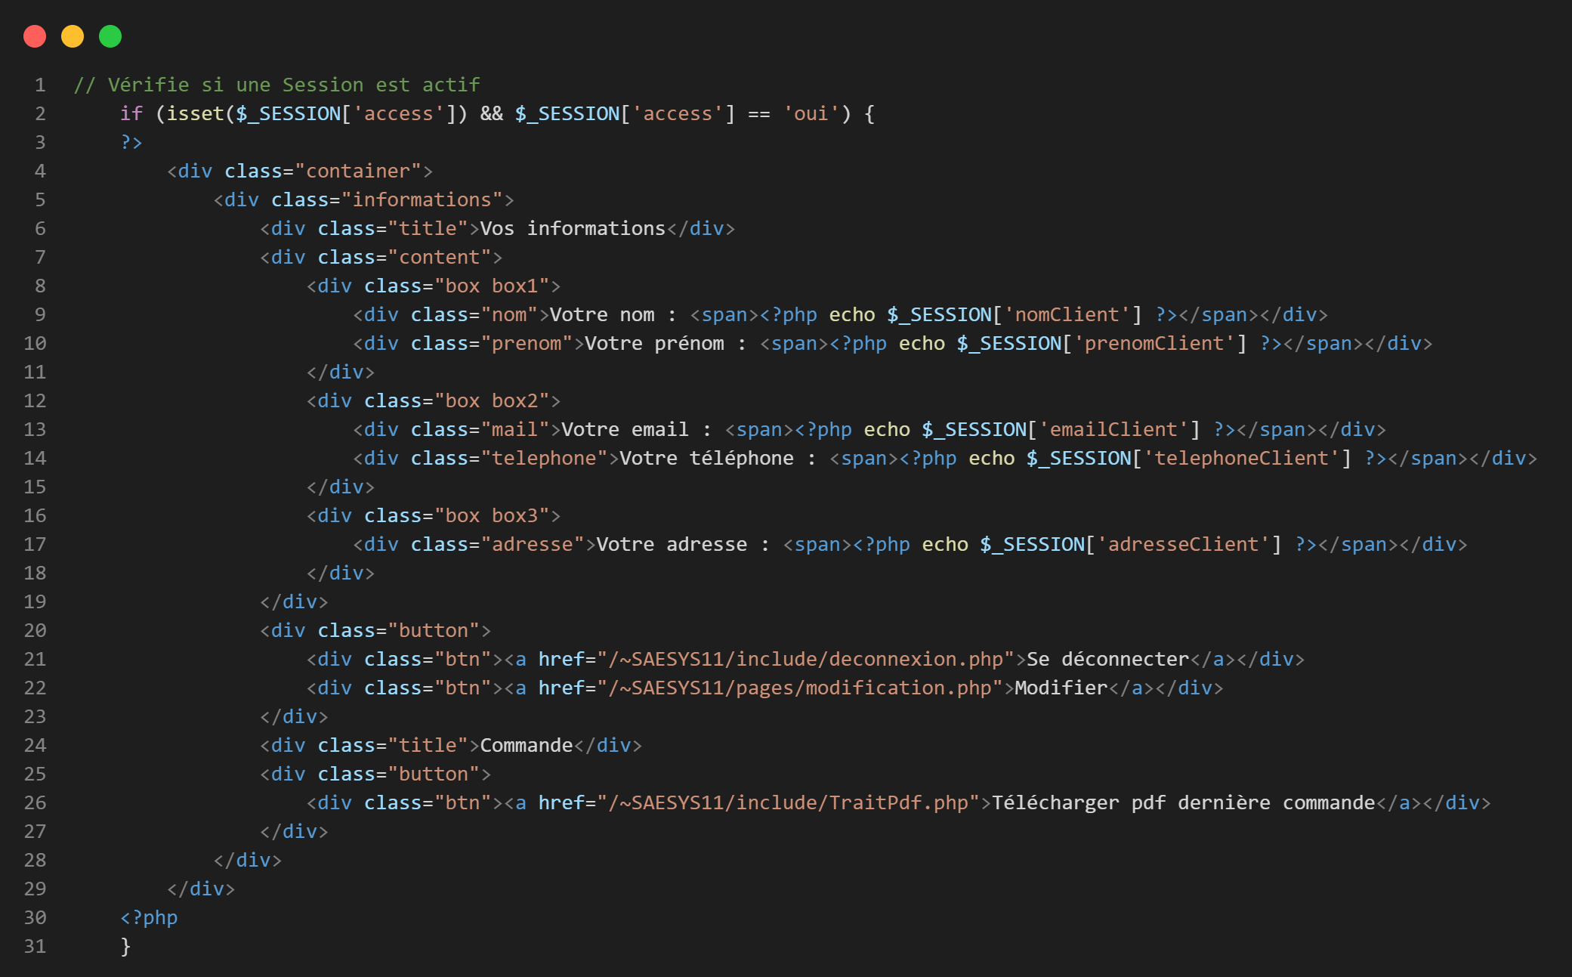Viewport: 1572px width, 977px height.
Task: Click the 'nomClient' session key
Action: 1067,314
